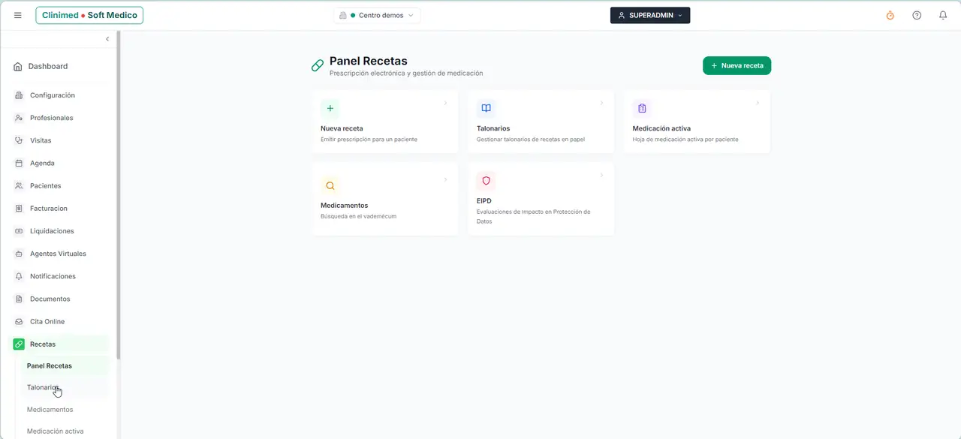Click the Notificaciones bell icon in sidebar
The width and height of the screenshot is (961, 439).
click(19, 276)
